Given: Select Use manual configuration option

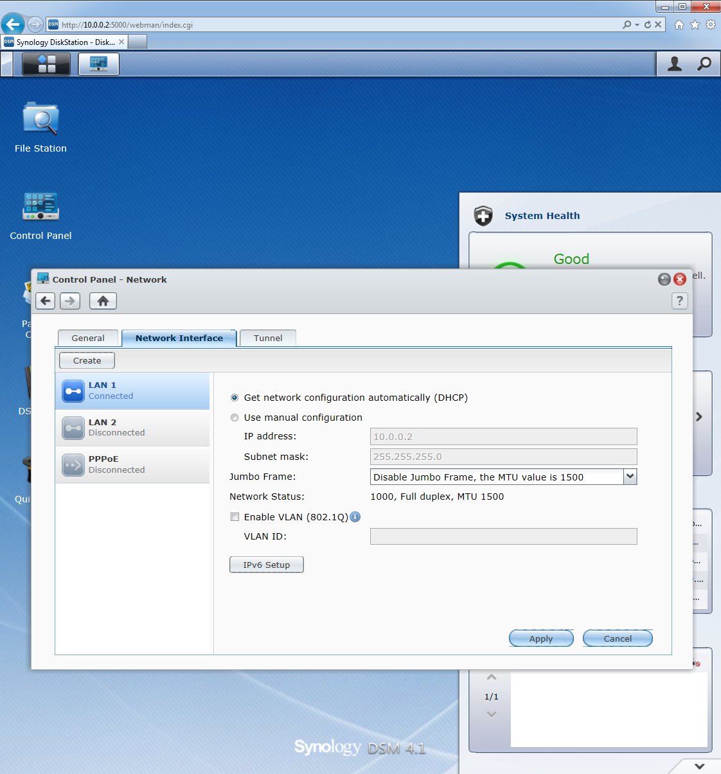Looking at the screenshot, I should pos(235,418).
